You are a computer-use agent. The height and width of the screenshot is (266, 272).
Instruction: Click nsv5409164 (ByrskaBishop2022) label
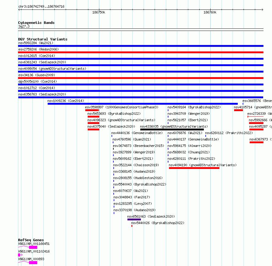click(194, 107)
